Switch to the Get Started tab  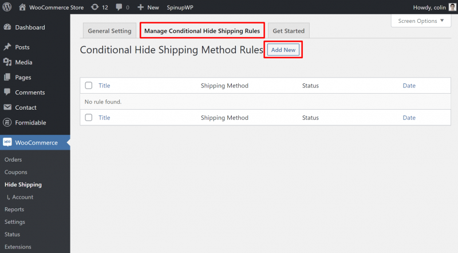click(x=289, y=31)
